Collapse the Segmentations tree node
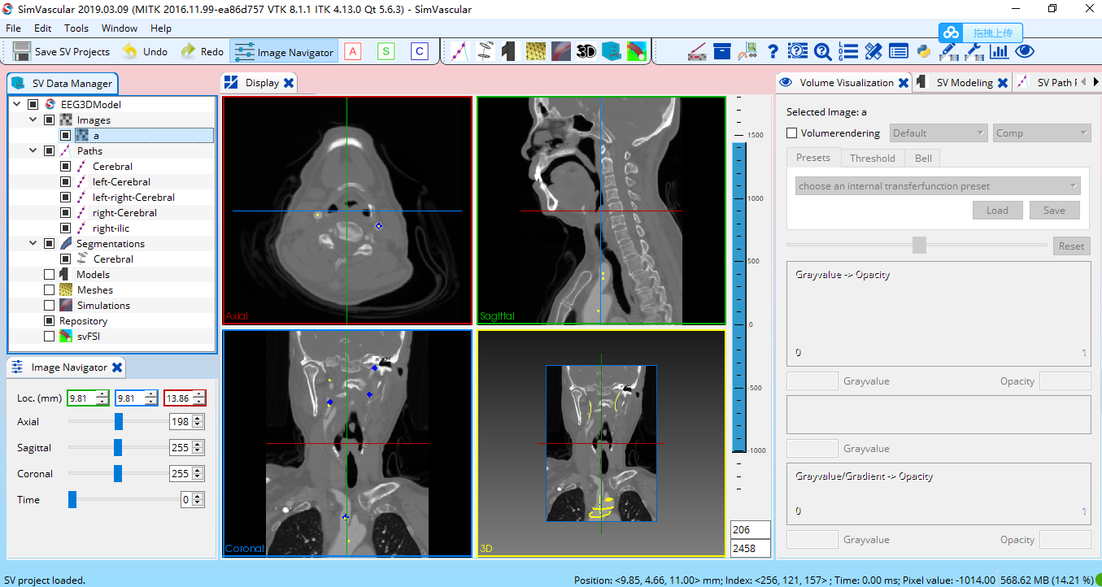Screen dimensions: 1102x587 pos(33,244)
